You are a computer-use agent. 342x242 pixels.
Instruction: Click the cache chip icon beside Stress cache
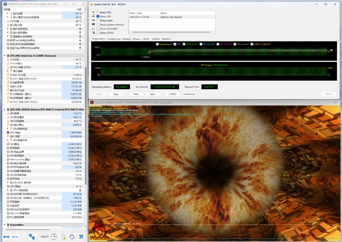[x=94, y=20]
